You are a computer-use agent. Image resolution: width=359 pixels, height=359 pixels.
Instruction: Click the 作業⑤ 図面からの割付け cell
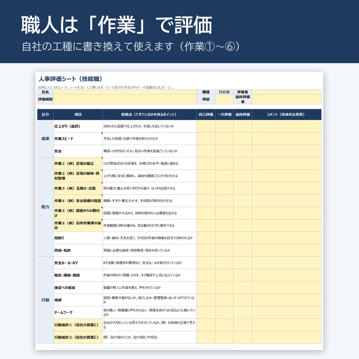[x=78, y=213]
